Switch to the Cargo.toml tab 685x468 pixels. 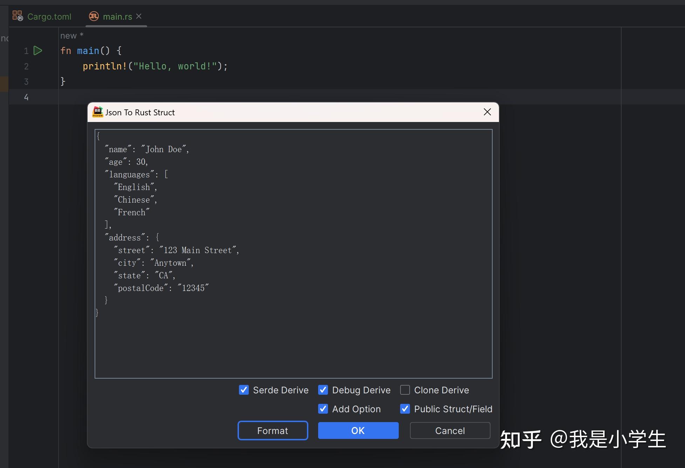pyautogui.click(x=49, y=16)
